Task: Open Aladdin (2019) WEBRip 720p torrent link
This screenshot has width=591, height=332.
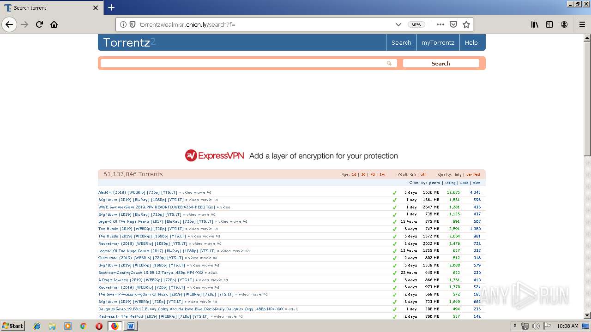Action: (x=138, y=193)
